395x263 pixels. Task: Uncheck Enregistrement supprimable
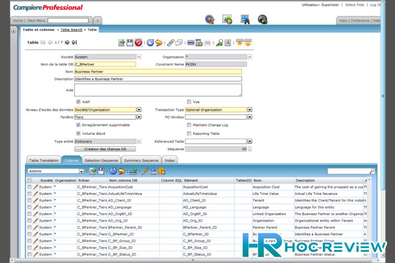click(79, 125)
